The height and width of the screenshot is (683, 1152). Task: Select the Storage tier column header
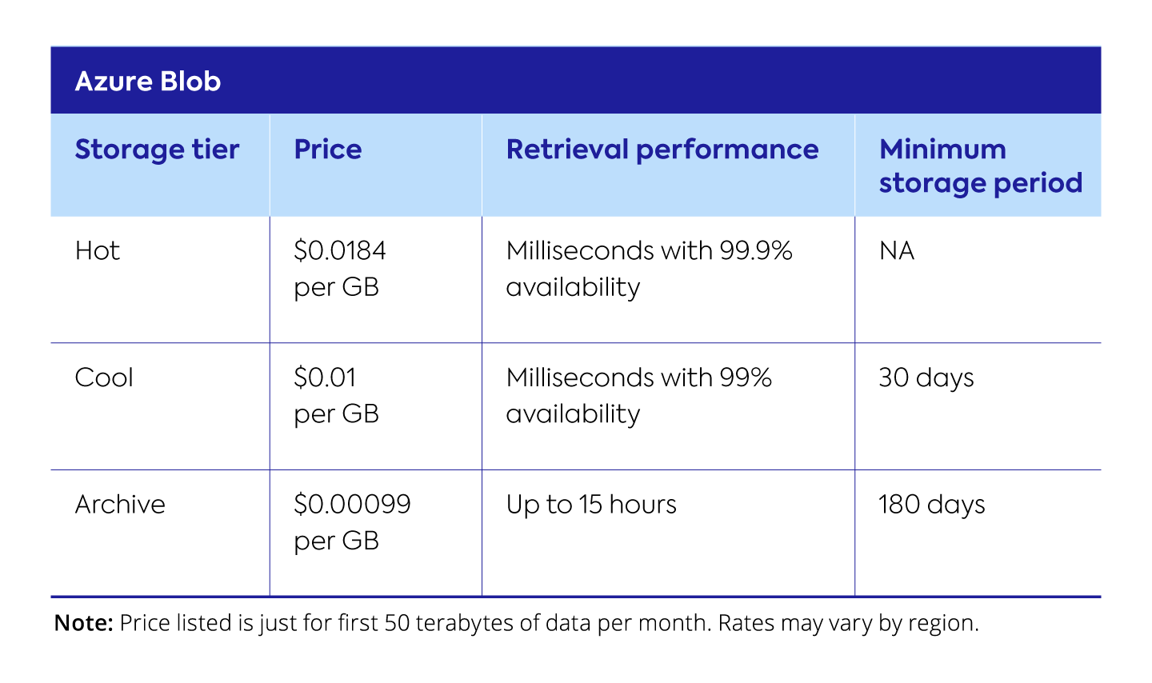(157, 150)
